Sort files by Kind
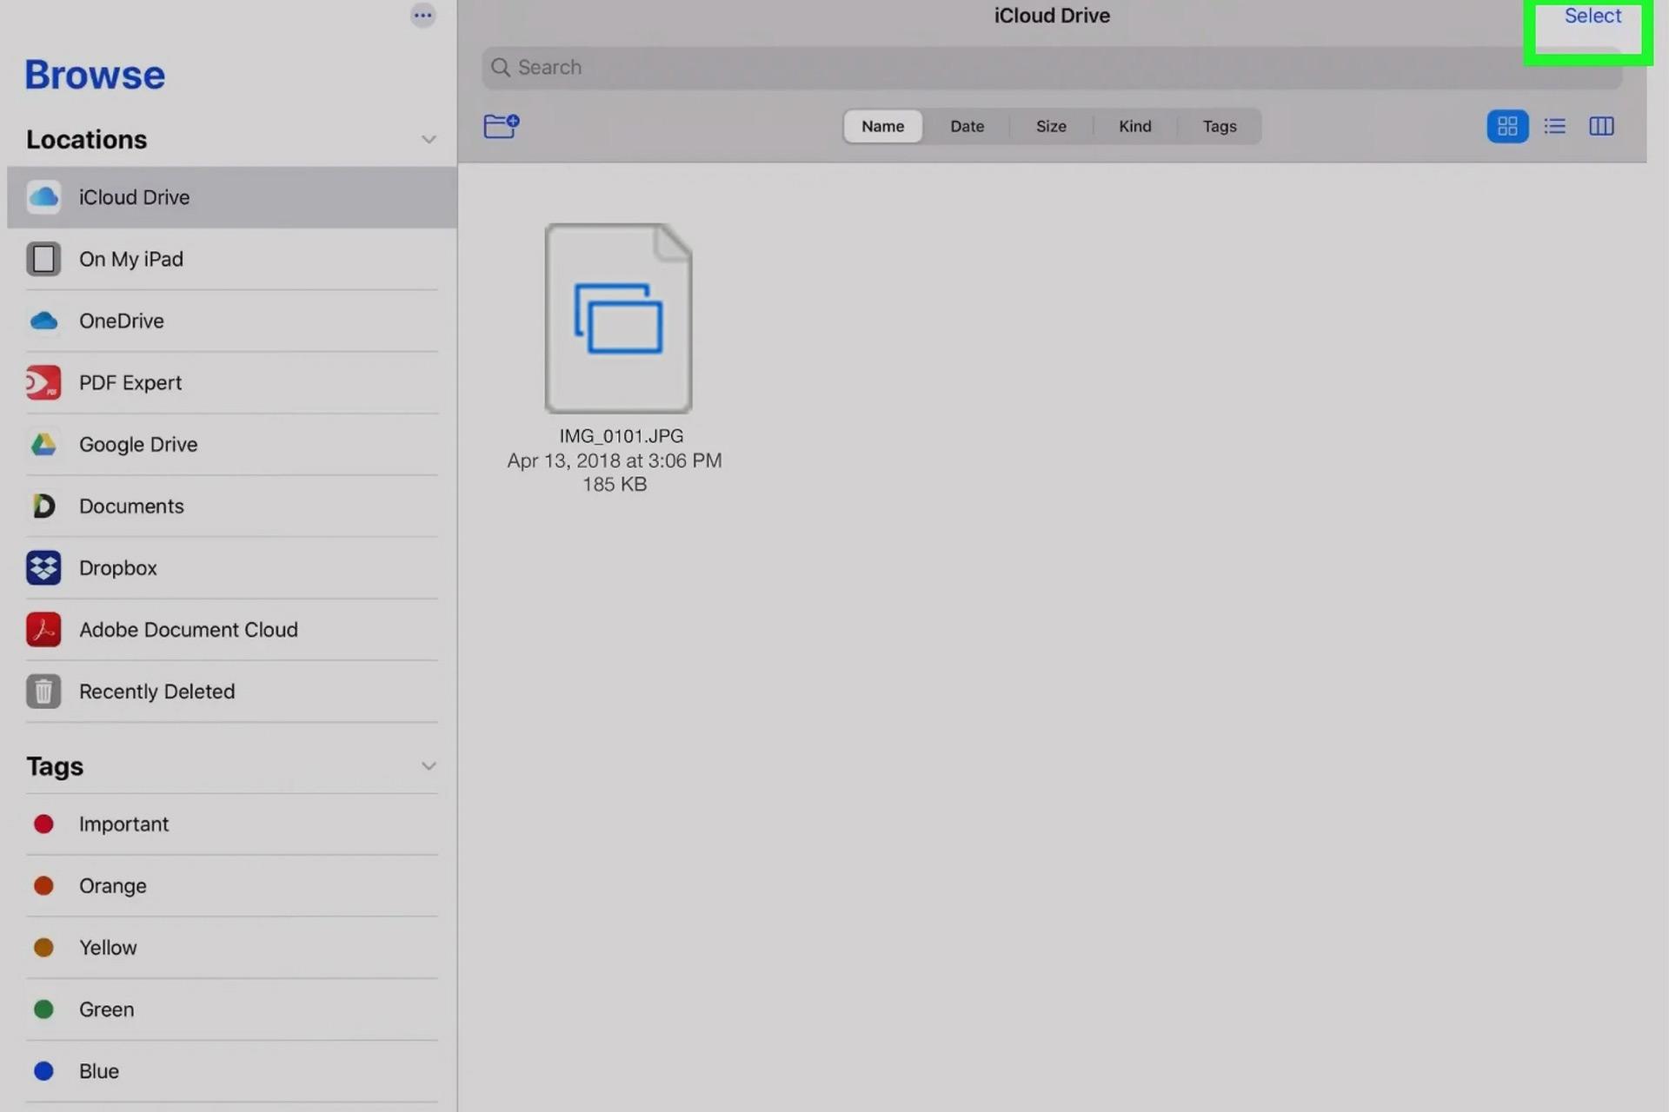Image resolution: width=1669 pixels, height=1112 pixels. click(x=1134, y=127)
